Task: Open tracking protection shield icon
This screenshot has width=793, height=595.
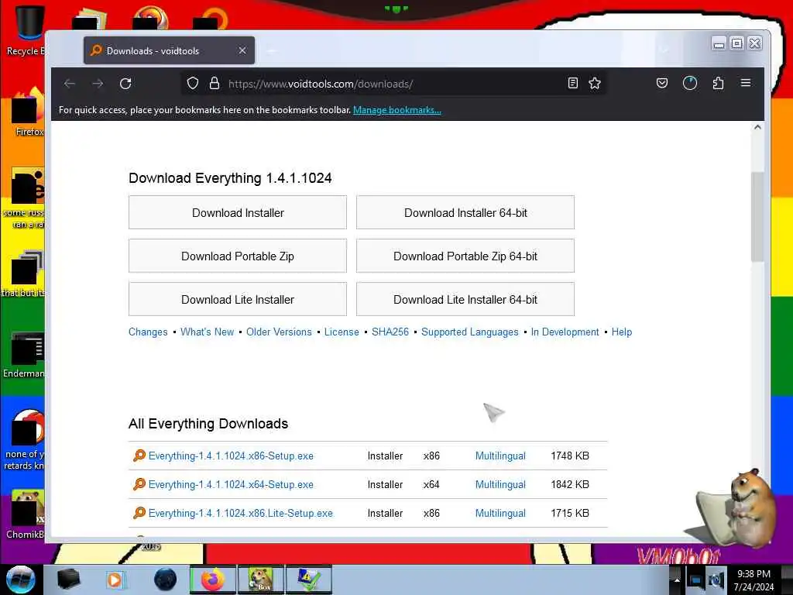Action: point(193,84)
